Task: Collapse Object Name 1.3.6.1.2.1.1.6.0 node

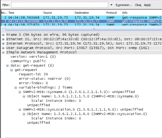Action: tap(24, 114)
